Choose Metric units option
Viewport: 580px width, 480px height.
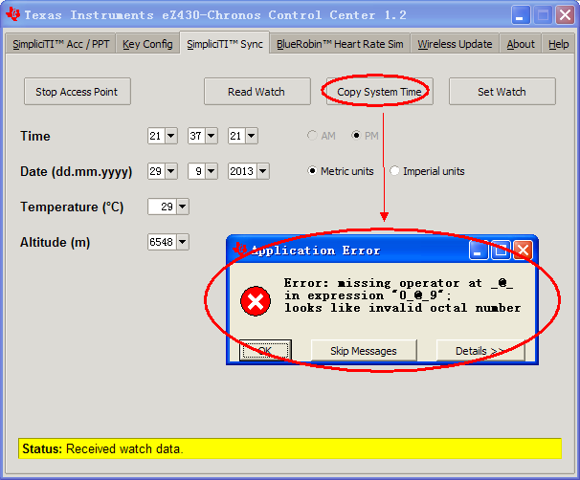pos(312,171)
